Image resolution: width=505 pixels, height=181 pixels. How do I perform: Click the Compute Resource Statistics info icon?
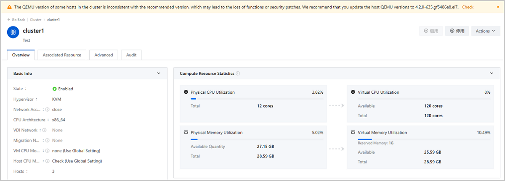tap(238, 73)
